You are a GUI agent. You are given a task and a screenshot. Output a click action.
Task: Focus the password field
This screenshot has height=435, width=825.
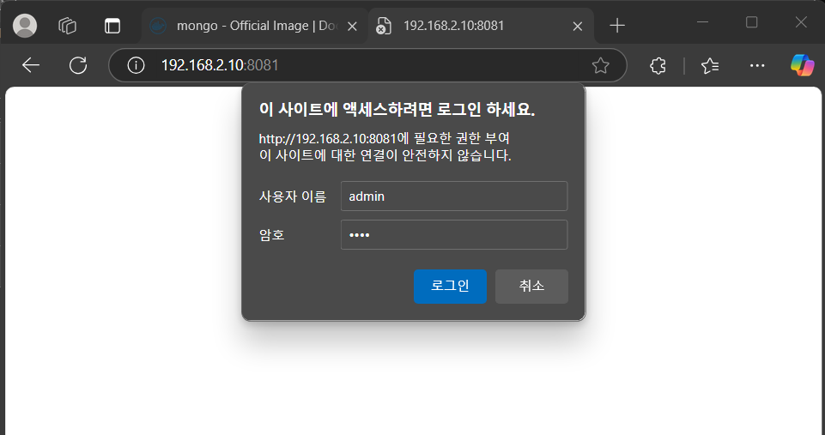click(454, 234)
